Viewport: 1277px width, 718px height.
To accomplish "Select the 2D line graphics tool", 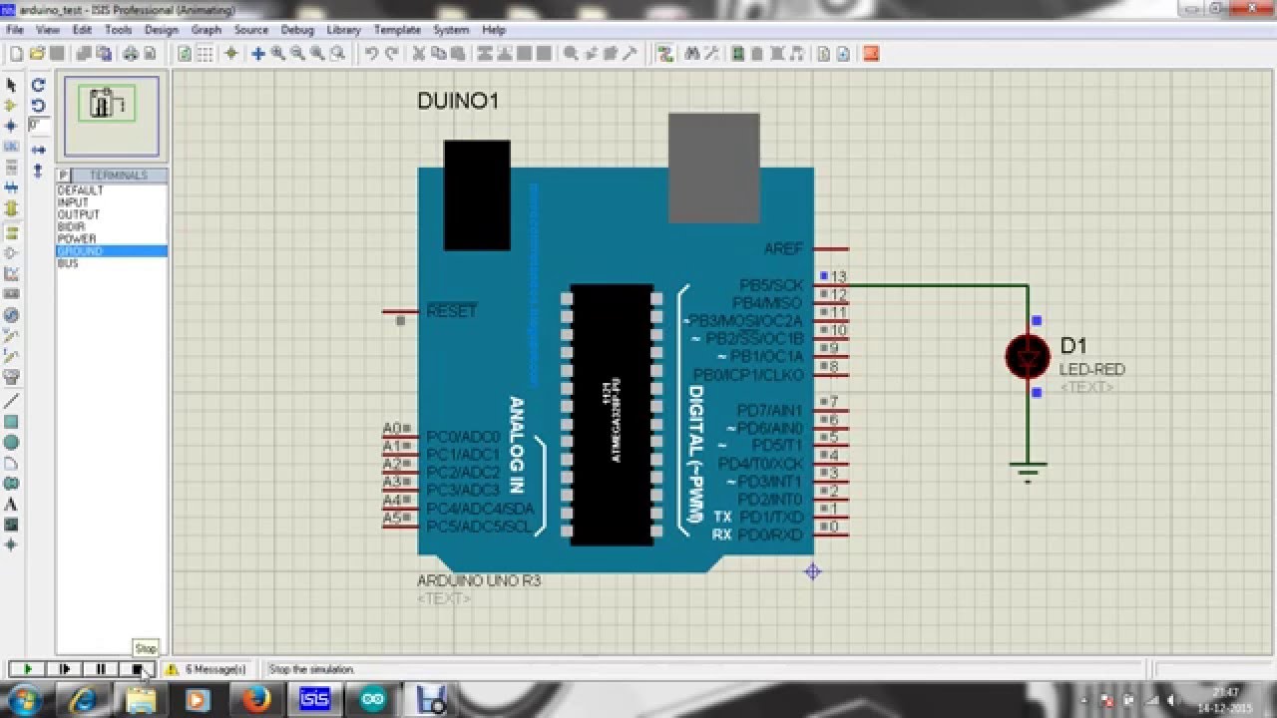I will pyautogui.click(x=11, y=401).
